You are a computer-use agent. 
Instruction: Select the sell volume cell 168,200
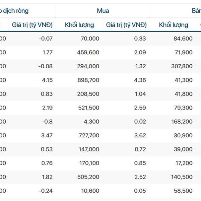pos(181,122)
